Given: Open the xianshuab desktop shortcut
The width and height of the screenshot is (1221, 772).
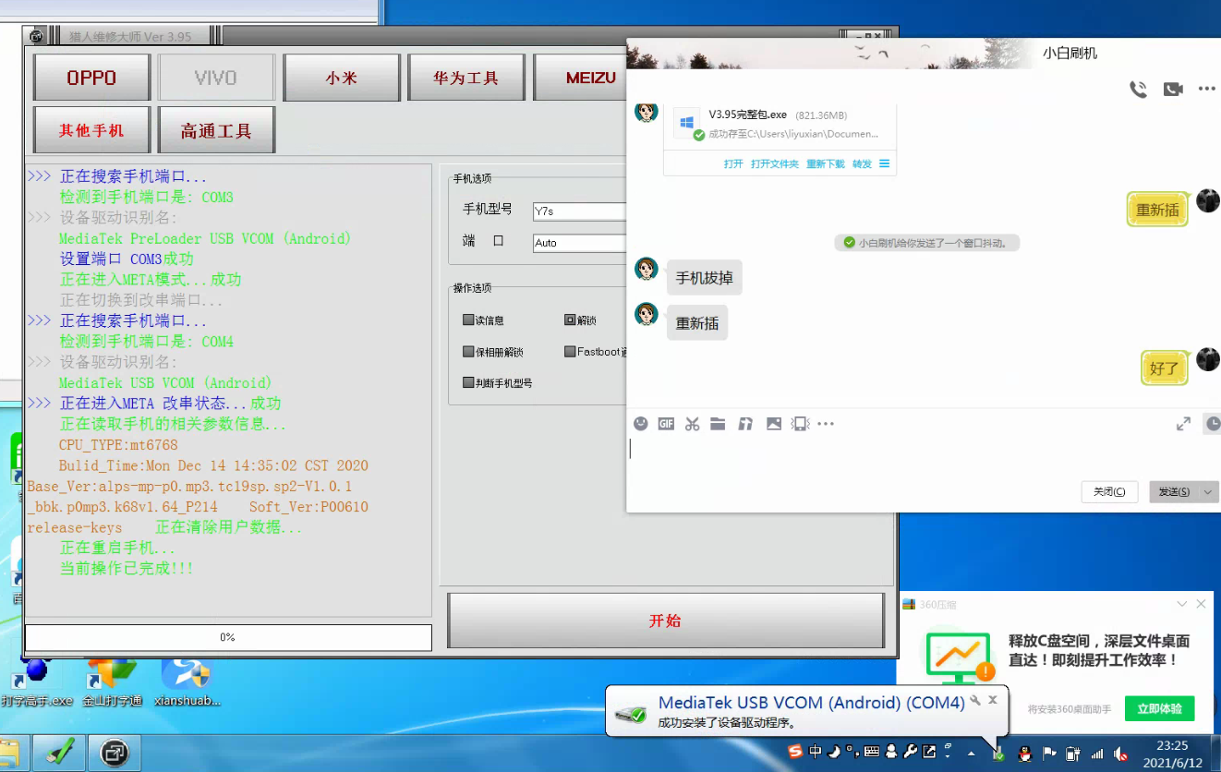Looking at the screenshot, I should (x=187, y=682).
